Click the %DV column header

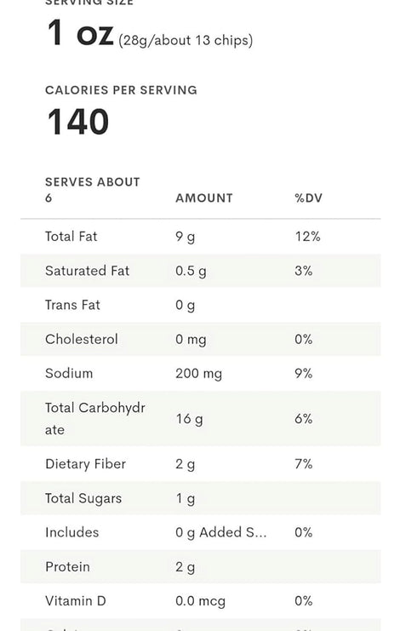(308, 198)
